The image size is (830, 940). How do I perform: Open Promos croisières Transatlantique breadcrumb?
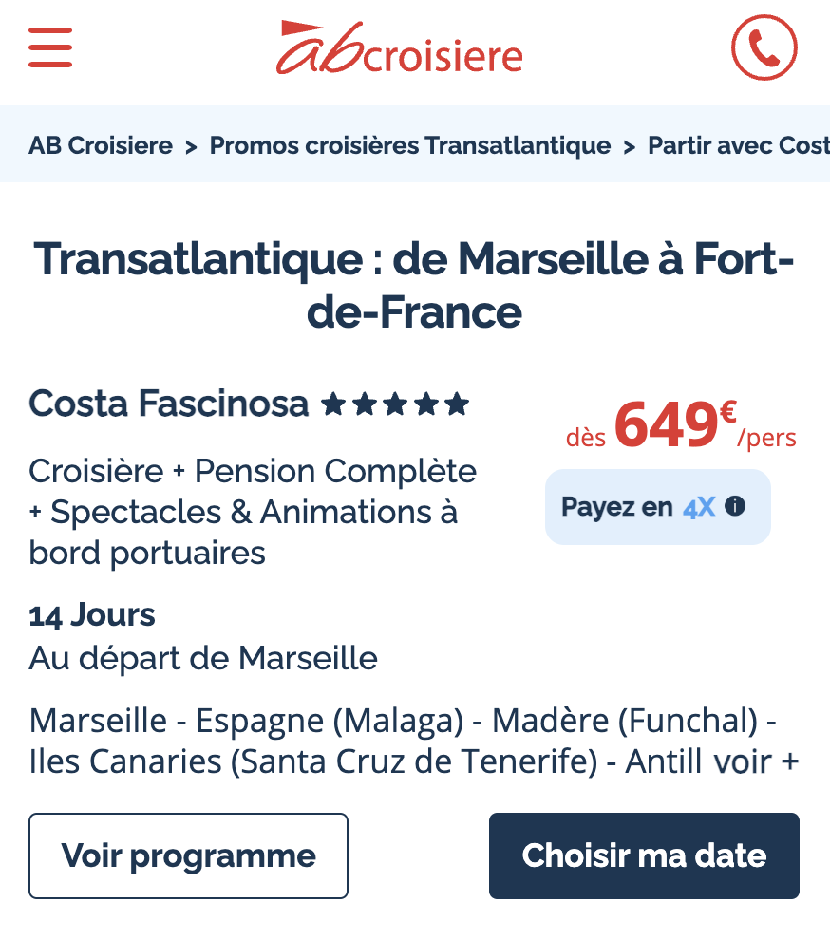tap(410, 145)
